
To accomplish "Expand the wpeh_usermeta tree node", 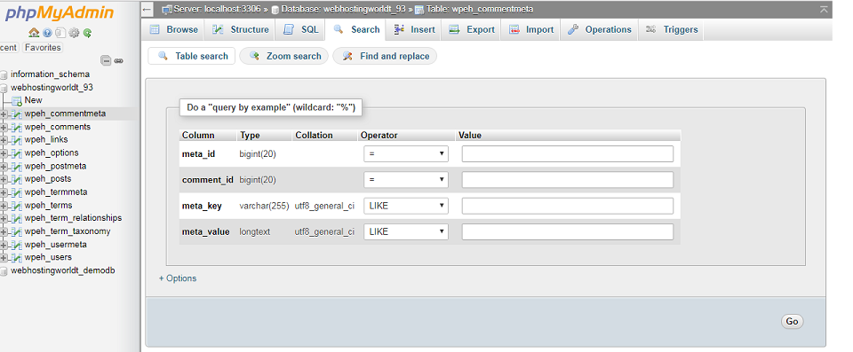I will pos(4,245).
